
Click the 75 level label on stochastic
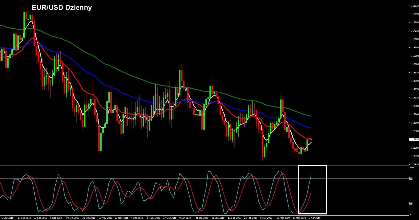(411, 178)
